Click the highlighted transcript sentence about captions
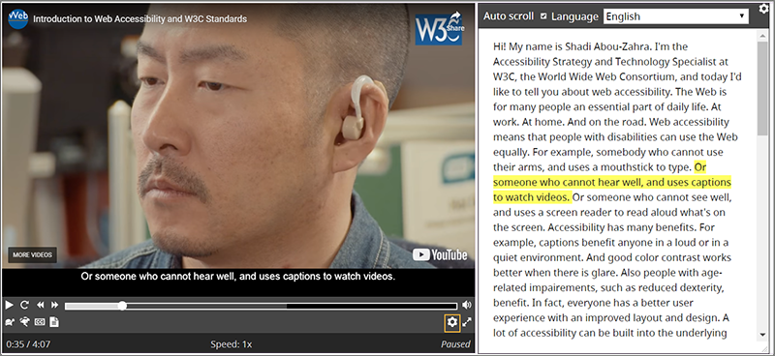Image resolution: width=775 pixels, height=356 pixels. pyautogui.click(x=612, y=182)
